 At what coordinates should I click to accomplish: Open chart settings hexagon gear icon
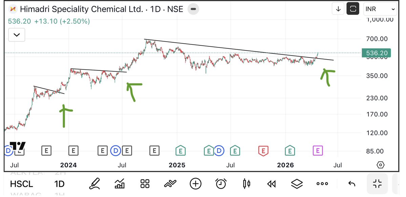point(380,165)
